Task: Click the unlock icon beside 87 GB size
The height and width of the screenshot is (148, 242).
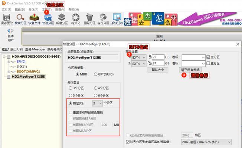Action: click(x=150, y=63)
